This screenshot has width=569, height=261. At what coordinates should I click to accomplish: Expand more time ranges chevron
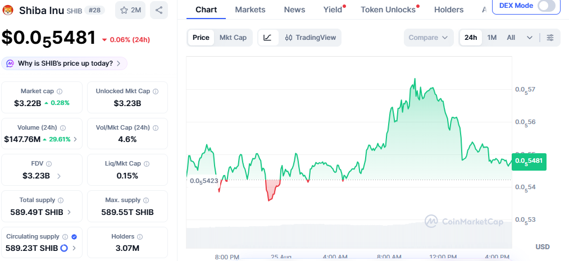tap(530, 38)
